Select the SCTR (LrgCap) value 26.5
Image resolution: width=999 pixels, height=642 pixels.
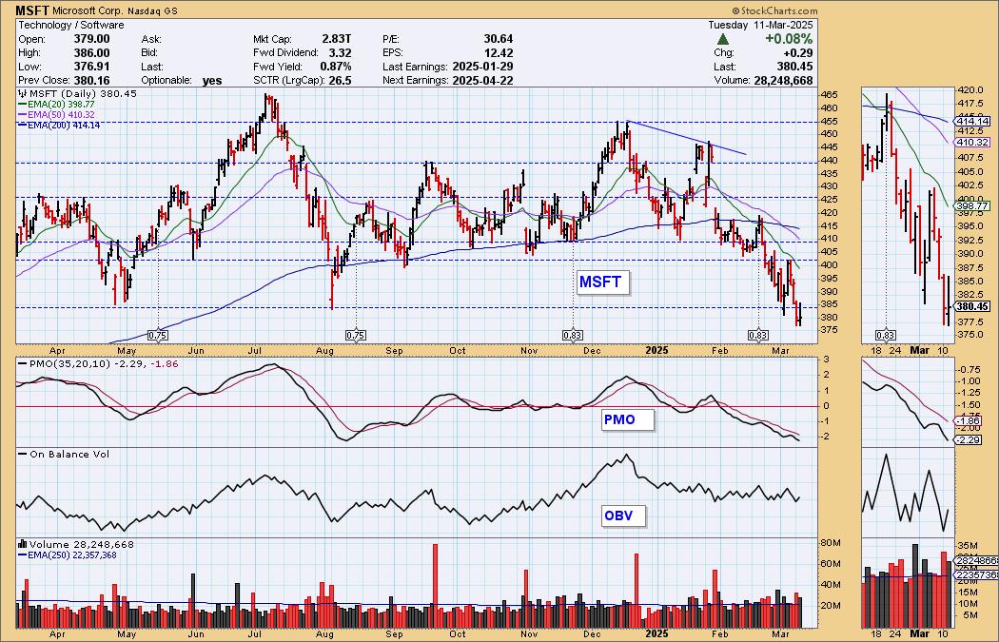[x=339, y=80]
